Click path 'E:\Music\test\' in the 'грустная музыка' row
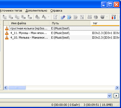 point(60,28)
